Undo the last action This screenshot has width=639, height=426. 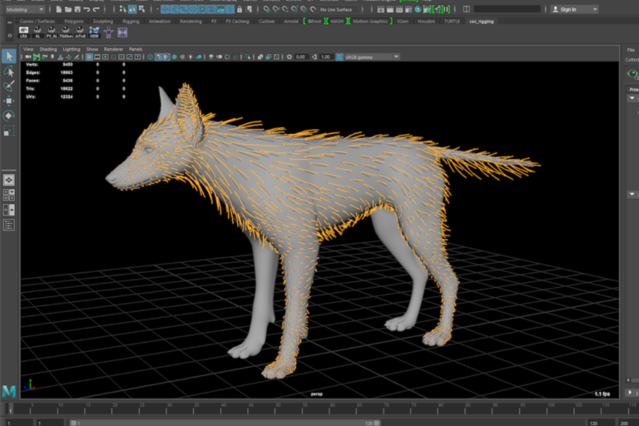pos(87,9)
